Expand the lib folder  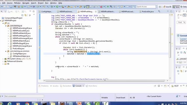[x=3, y=64]
